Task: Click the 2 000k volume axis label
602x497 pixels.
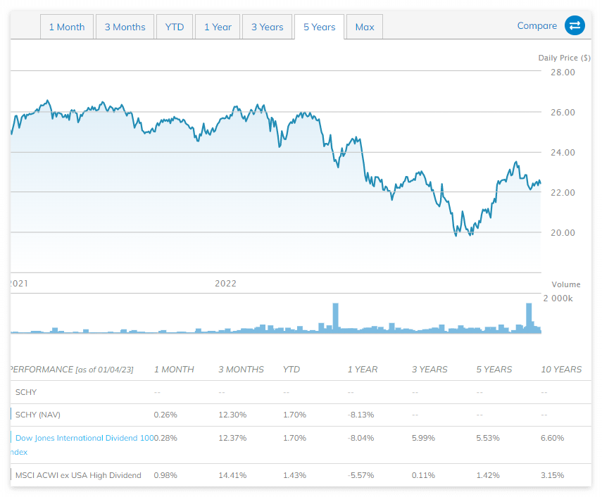Action: 558,298
